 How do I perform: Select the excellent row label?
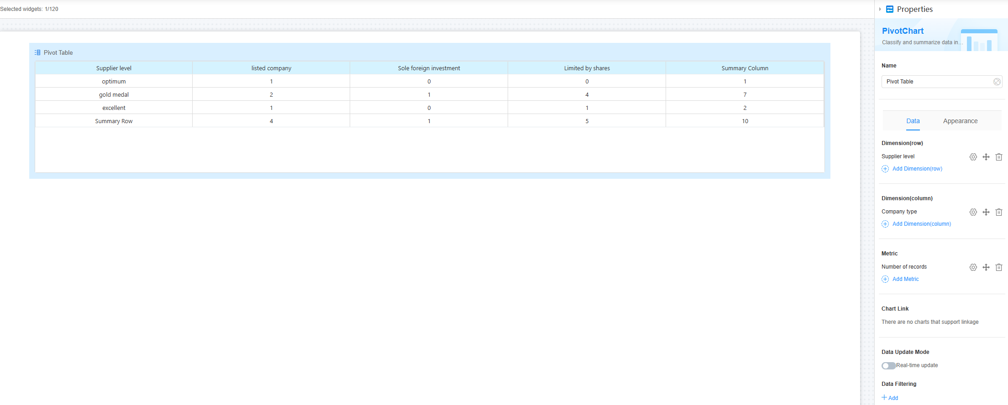click(x=114, y=108)
